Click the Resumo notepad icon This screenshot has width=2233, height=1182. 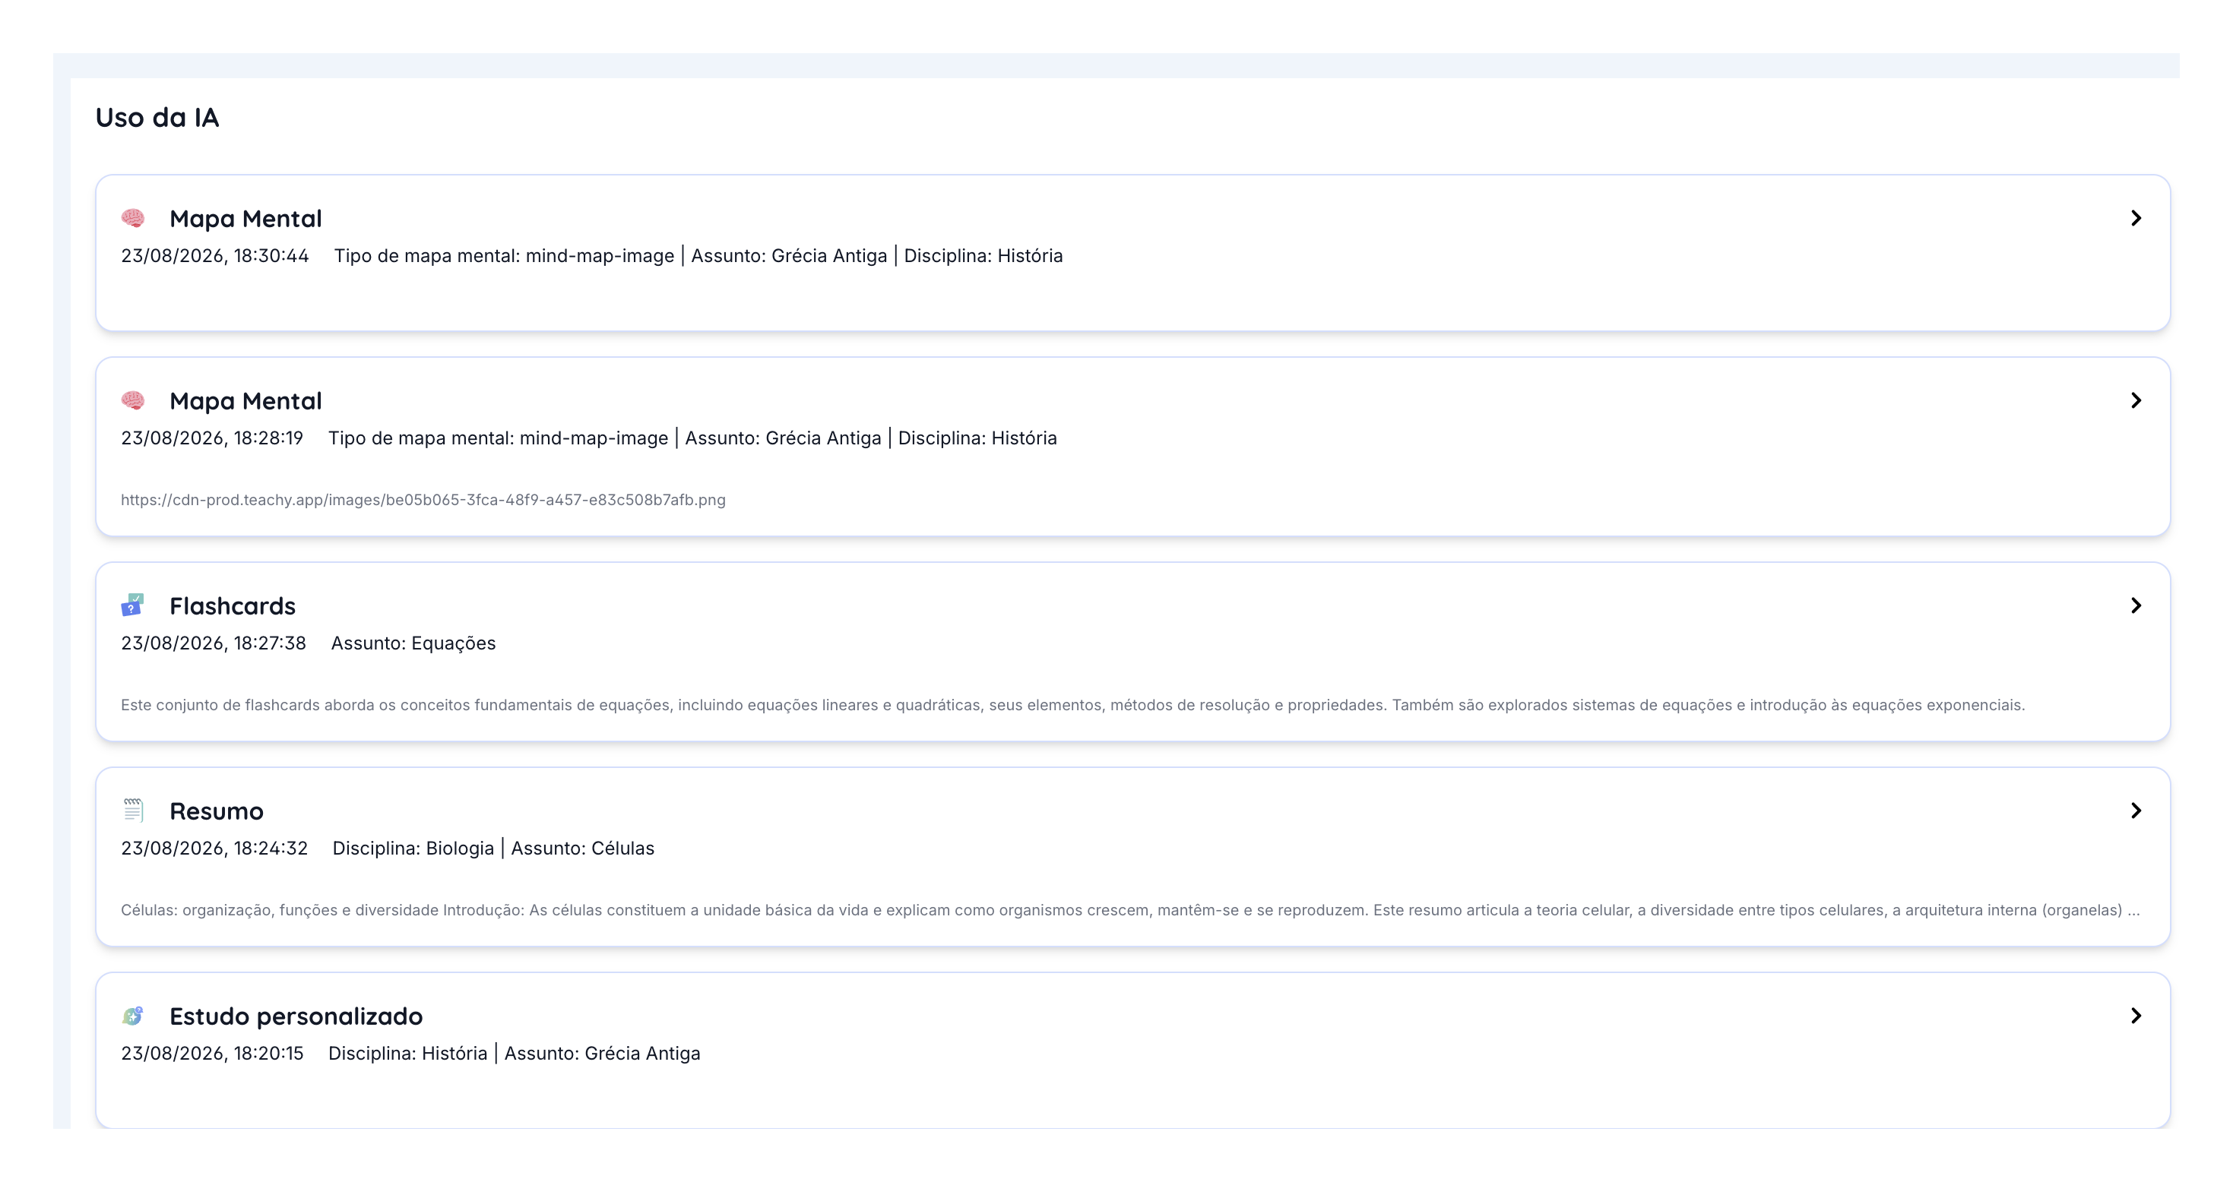tap(133, 811)
